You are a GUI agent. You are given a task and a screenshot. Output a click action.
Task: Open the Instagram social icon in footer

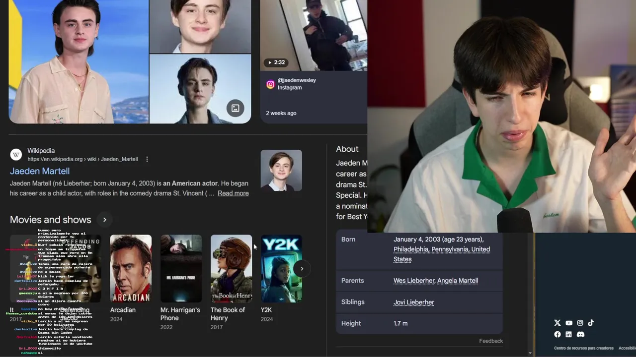580,323
